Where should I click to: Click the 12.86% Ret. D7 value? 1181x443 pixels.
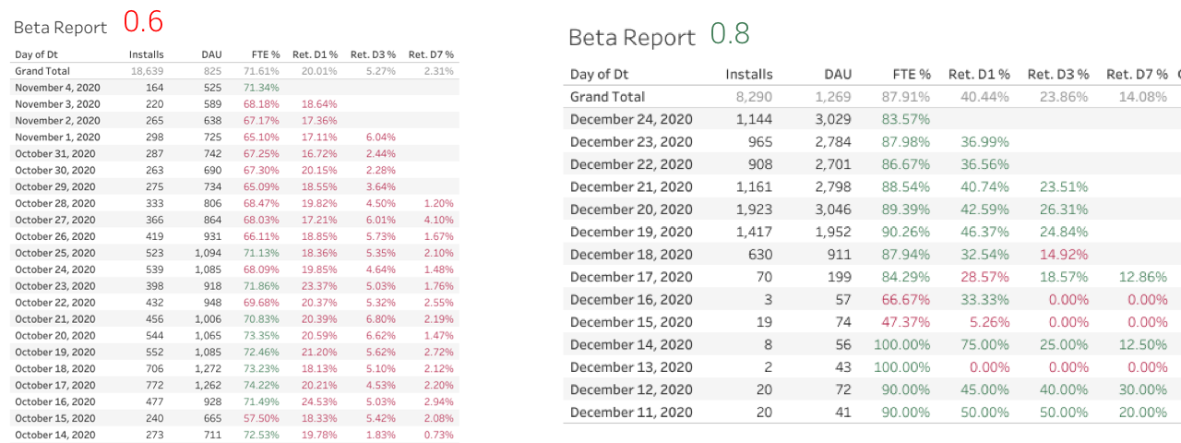(x=1142, y=277)
